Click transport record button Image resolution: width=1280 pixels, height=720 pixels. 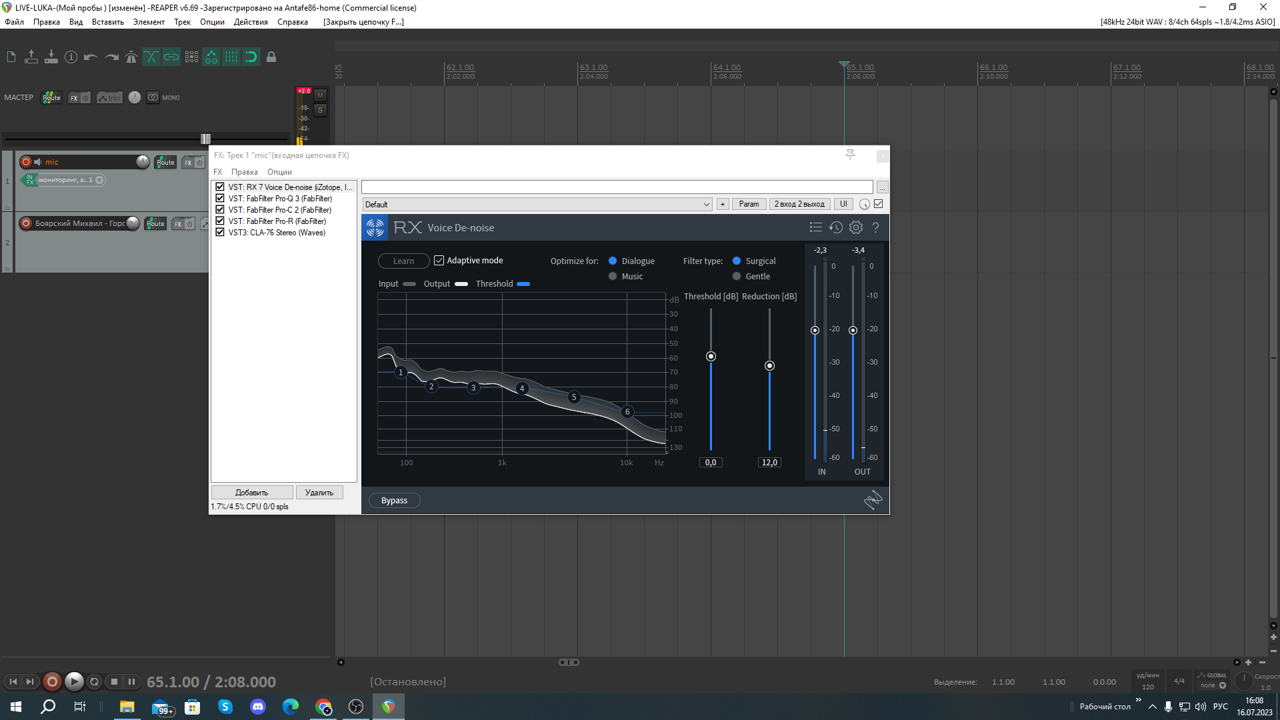pyautogui.click(x=52, y=682)
